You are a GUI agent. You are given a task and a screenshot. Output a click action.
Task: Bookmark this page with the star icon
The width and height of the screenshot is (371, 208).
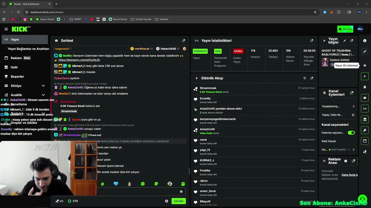point(315,12)
